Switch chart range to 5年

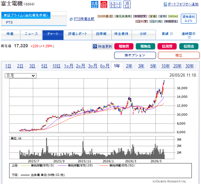pos(153,66)
